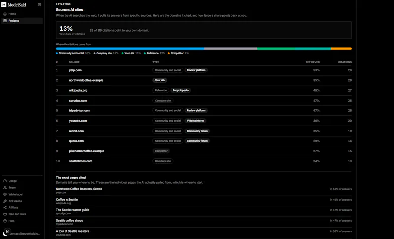
Task: Open Affiliate page
Action: [x=22, y=207]
